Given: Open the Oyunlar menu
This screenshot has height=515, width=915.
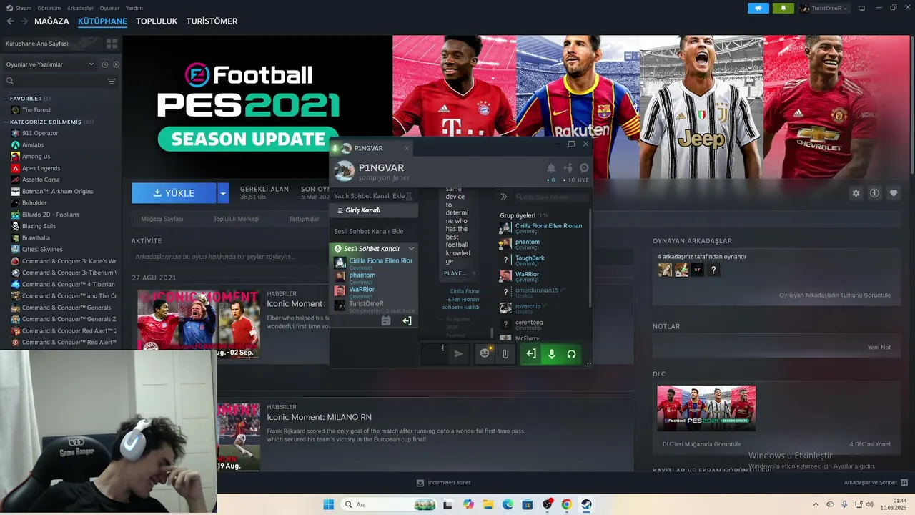Looking at the screenshot, I should 109,8.
